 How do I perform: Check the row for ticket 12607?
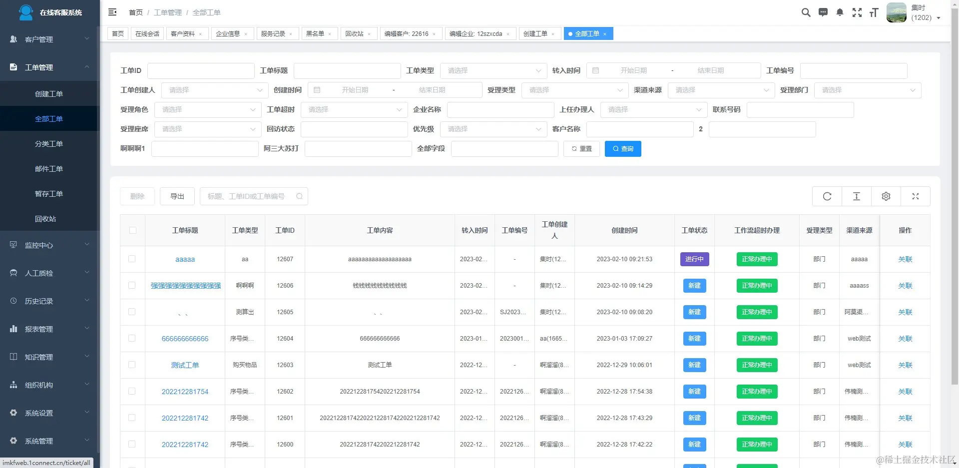coord(132,259)
